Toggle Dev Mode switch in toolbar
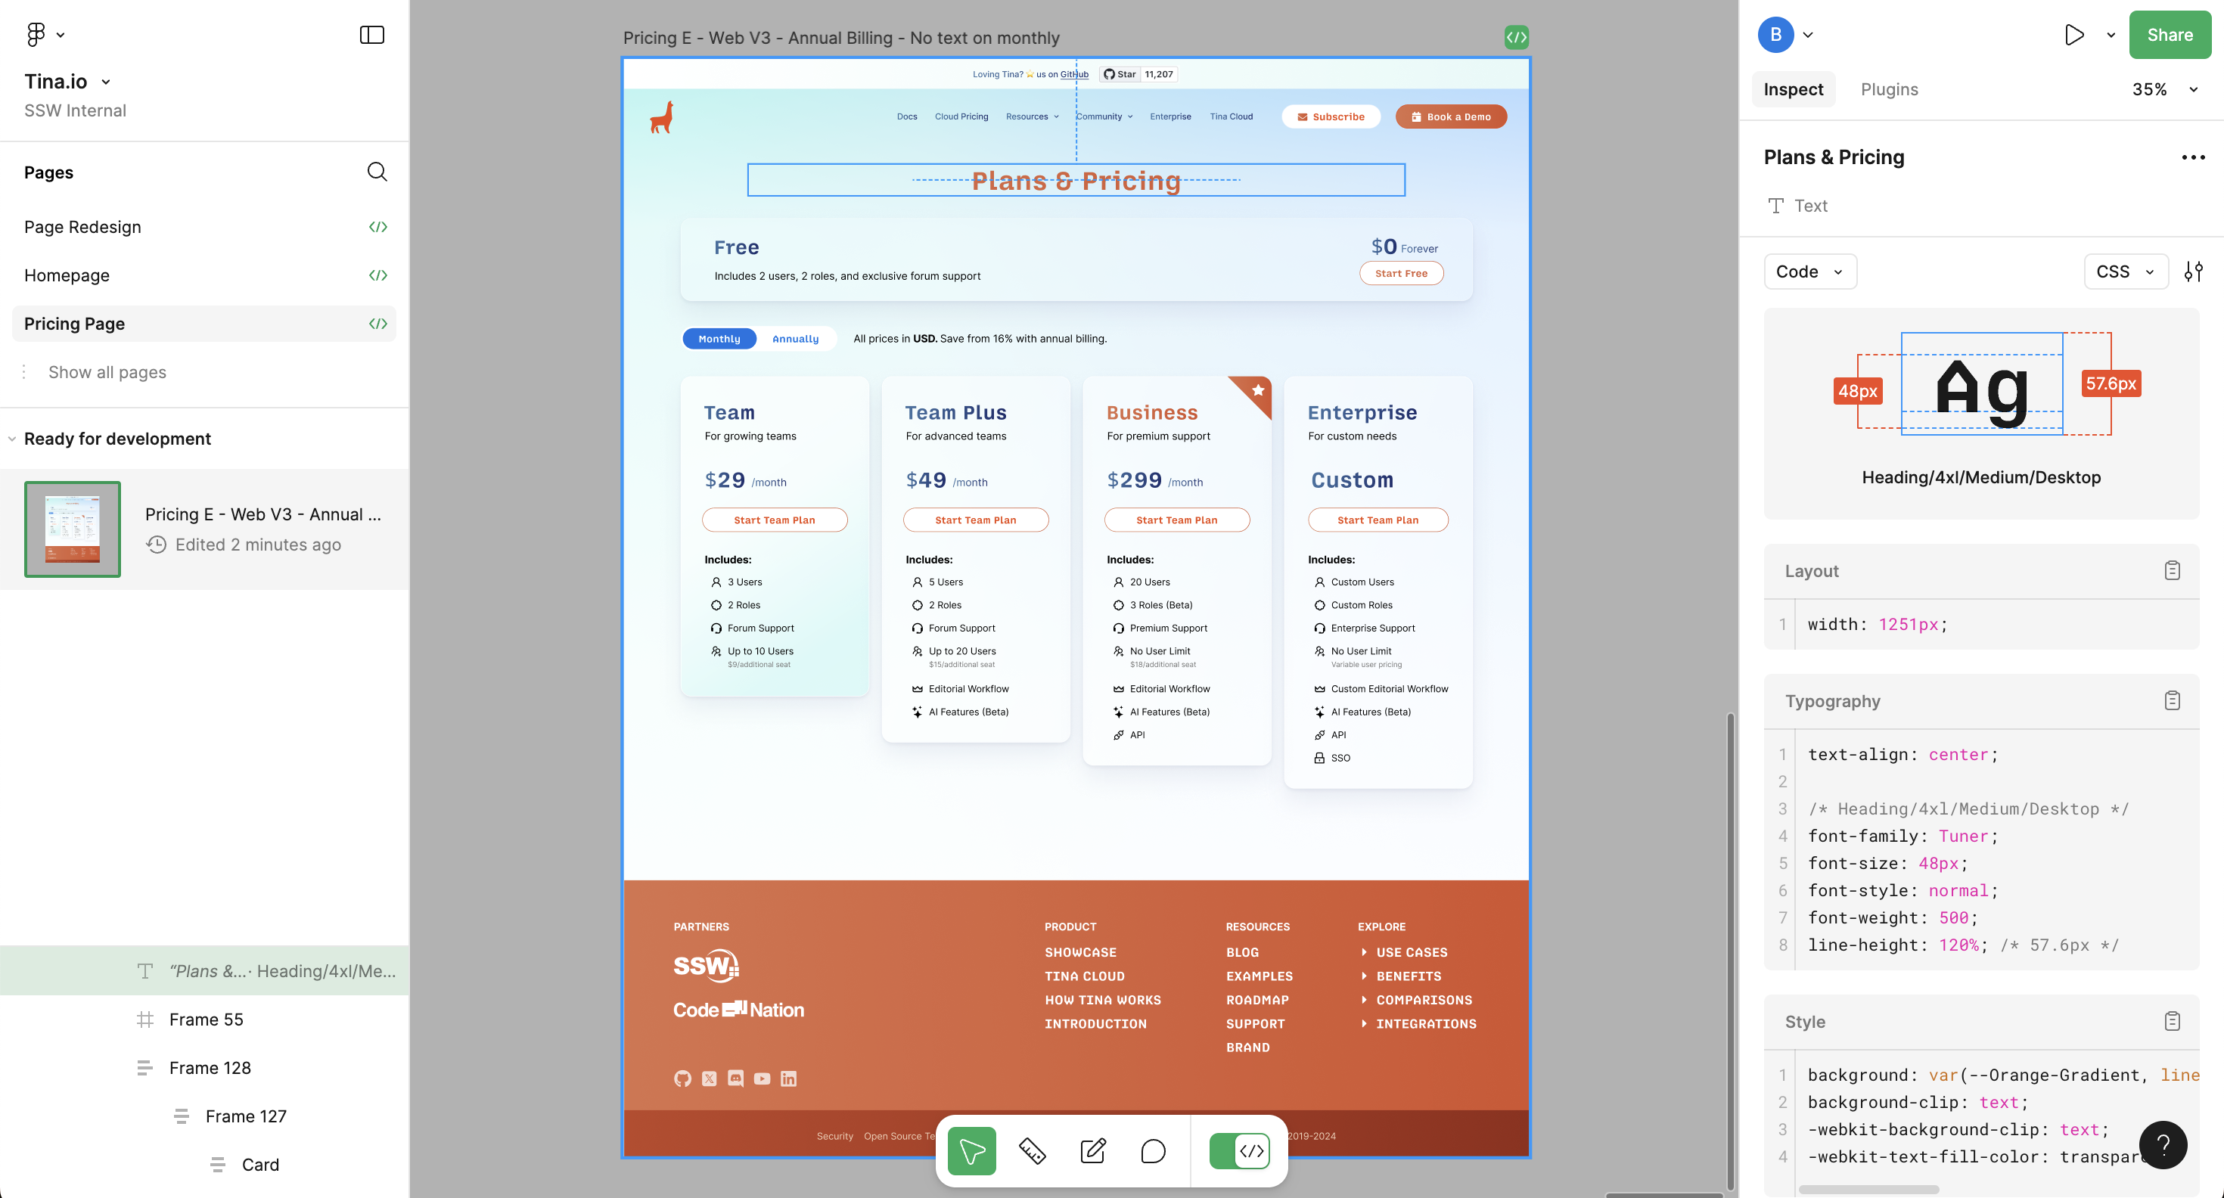Screen dimensions: 2224x1198 point(1239,1150)
